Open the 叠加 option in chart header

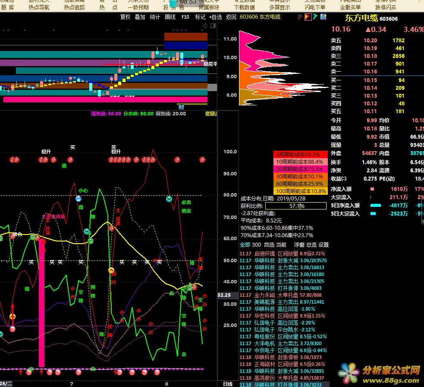point(140,17)
